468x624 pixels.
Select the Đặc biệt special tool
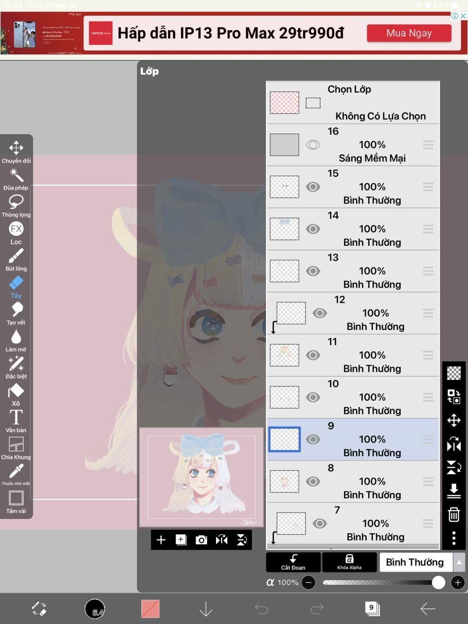click(x=16, y=368)
